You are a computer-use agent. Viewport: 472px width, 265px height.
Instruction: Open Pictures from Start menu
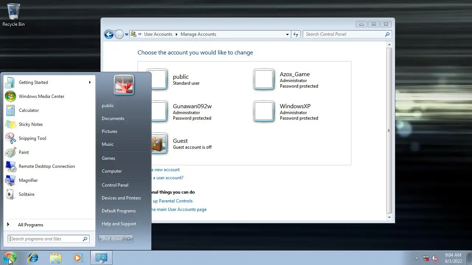(x=110, y=131)
